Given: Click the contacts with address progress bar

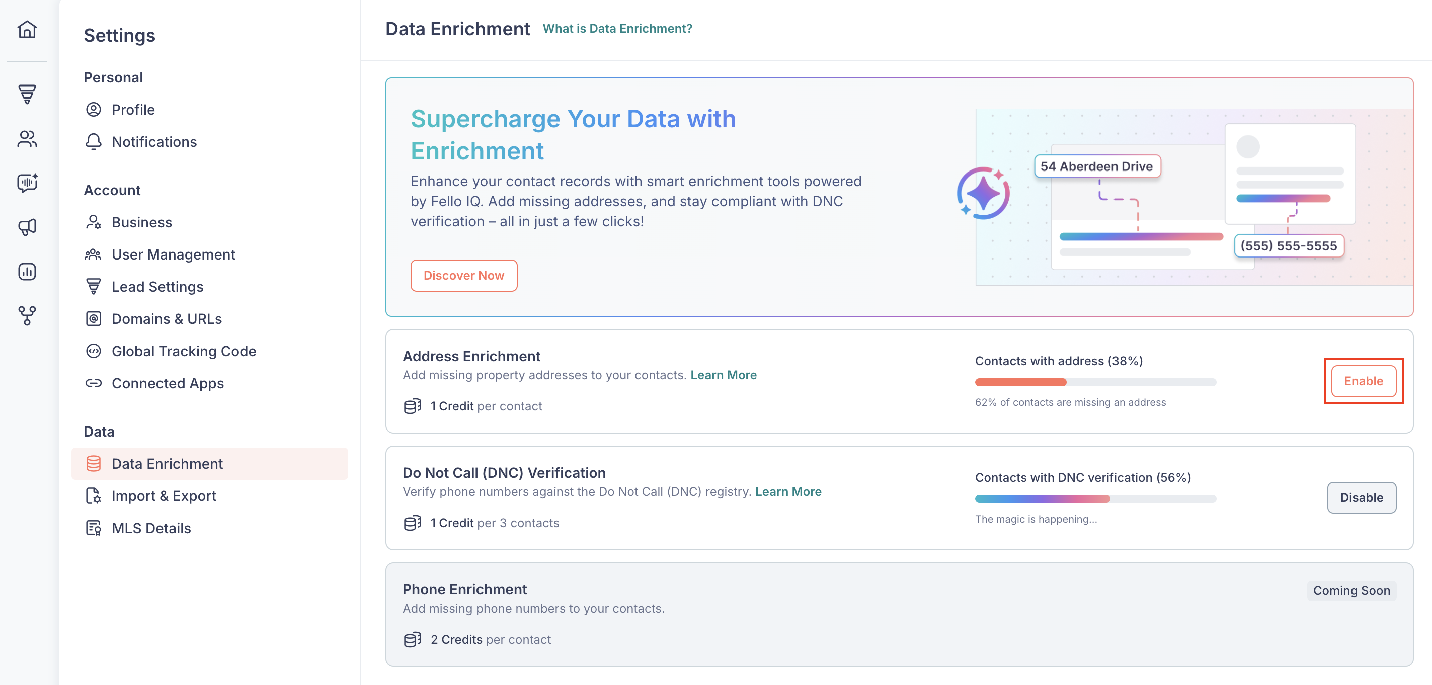Looking at the screenshot, I should coord(1095,382).
